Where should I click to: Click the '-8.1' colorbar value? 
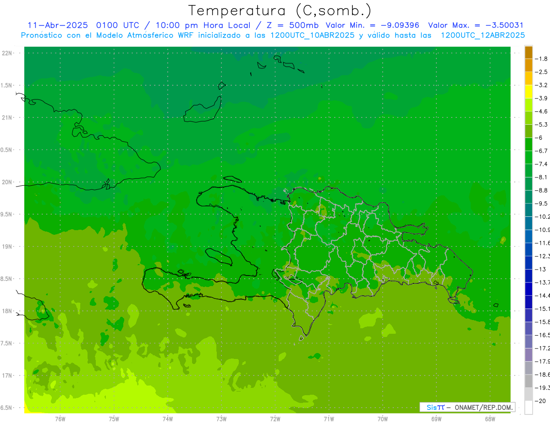coord(542,177)
